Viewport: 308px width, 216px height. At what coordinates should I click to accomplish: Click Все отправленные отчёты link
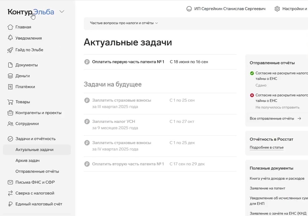coord(272,118)
